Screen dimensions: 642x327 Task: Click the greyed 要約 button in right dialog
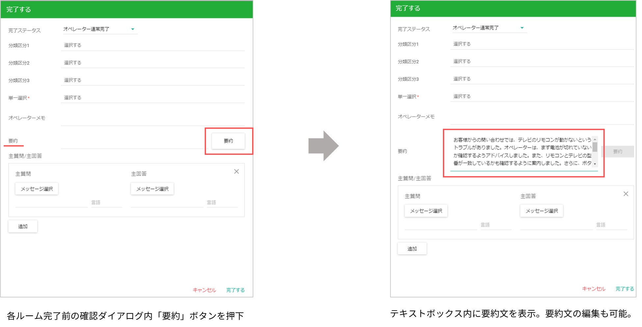(618, 152)
